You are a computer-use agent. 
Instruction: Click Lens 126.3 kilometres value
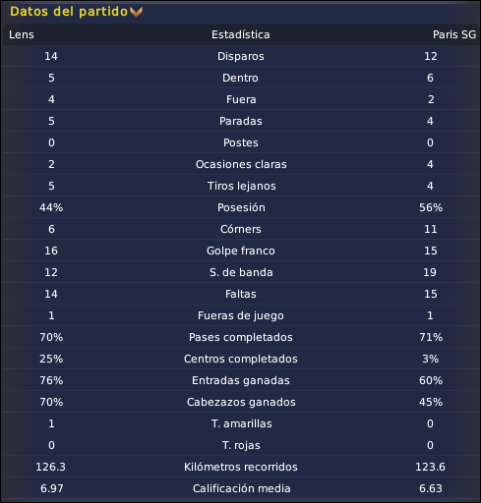pos(51,467)
